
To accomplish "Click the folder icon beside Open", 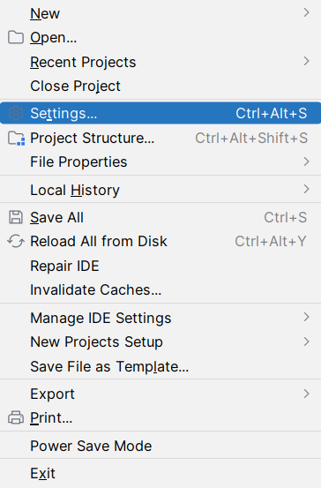I will tap(16, 37).
